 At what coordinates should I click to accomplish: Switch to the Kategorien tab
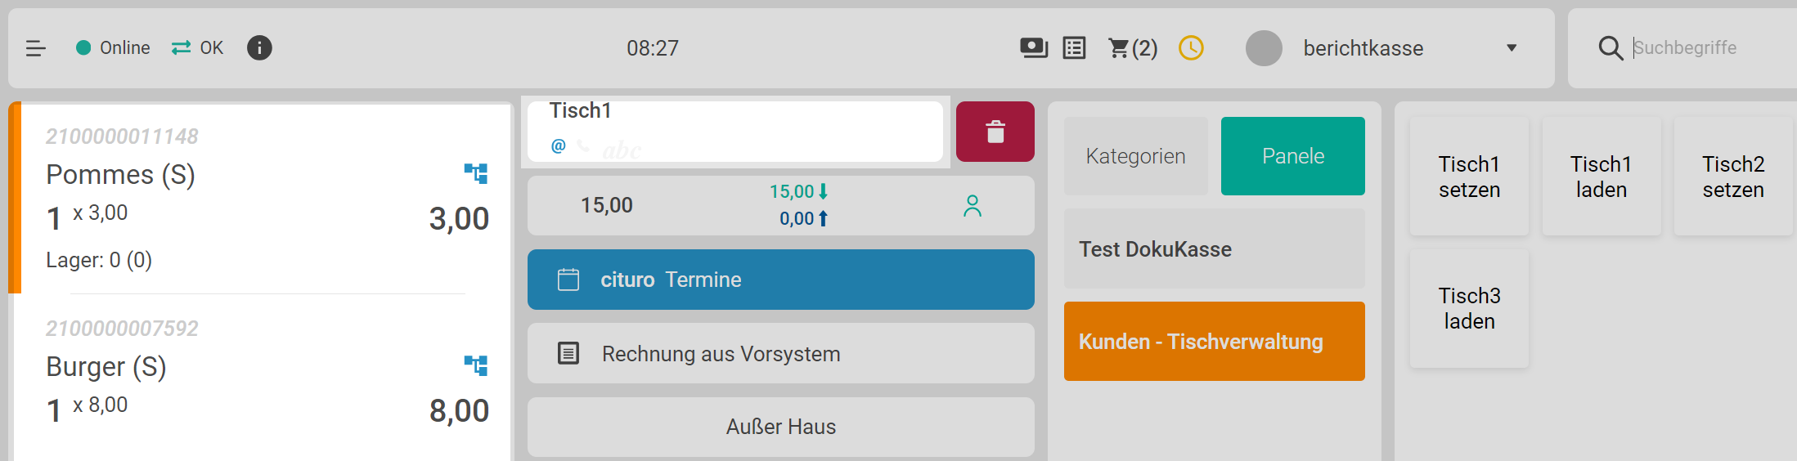1135,156
